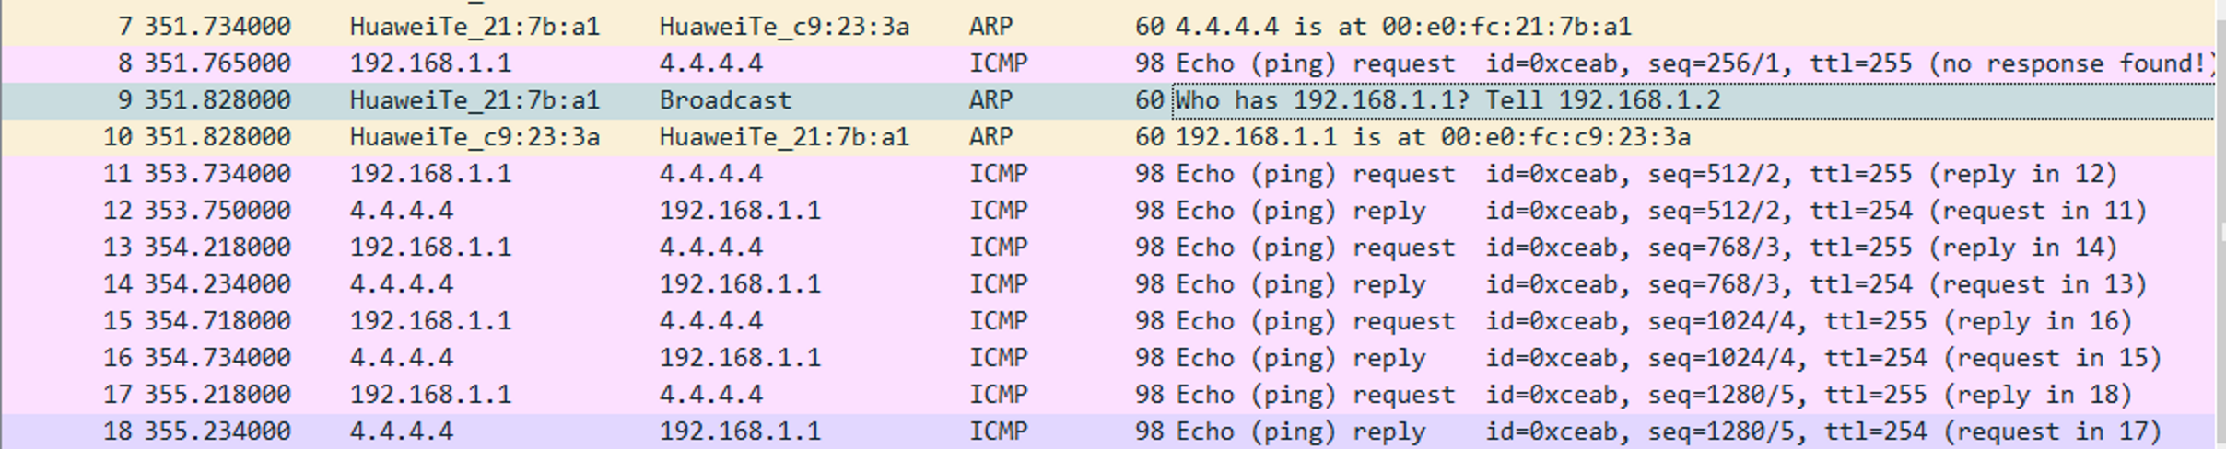Click source 4.4.4.4 in packet 18
Screen dimensions: 2226x449
401,432
